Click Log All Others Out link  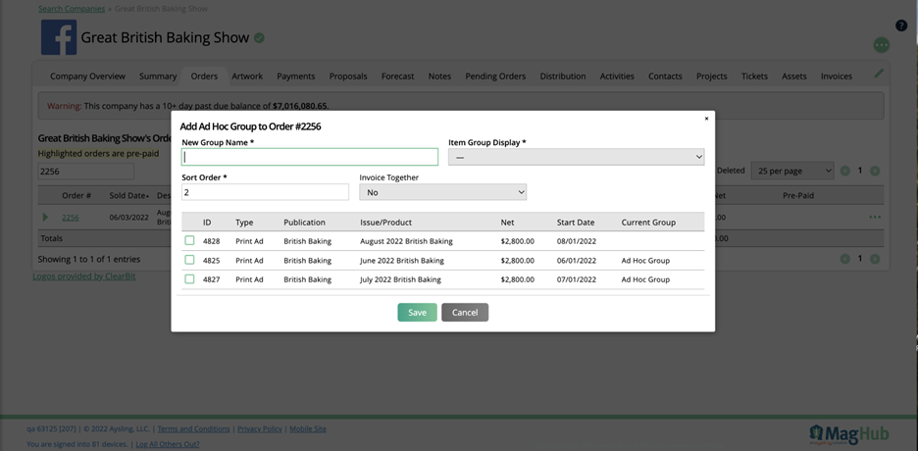[x=168, y=444]
